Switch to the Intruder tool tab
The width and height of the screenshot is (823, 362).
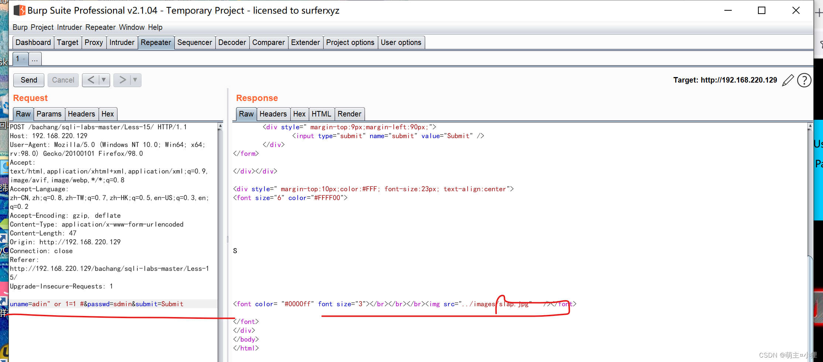[x=122, y=42]
